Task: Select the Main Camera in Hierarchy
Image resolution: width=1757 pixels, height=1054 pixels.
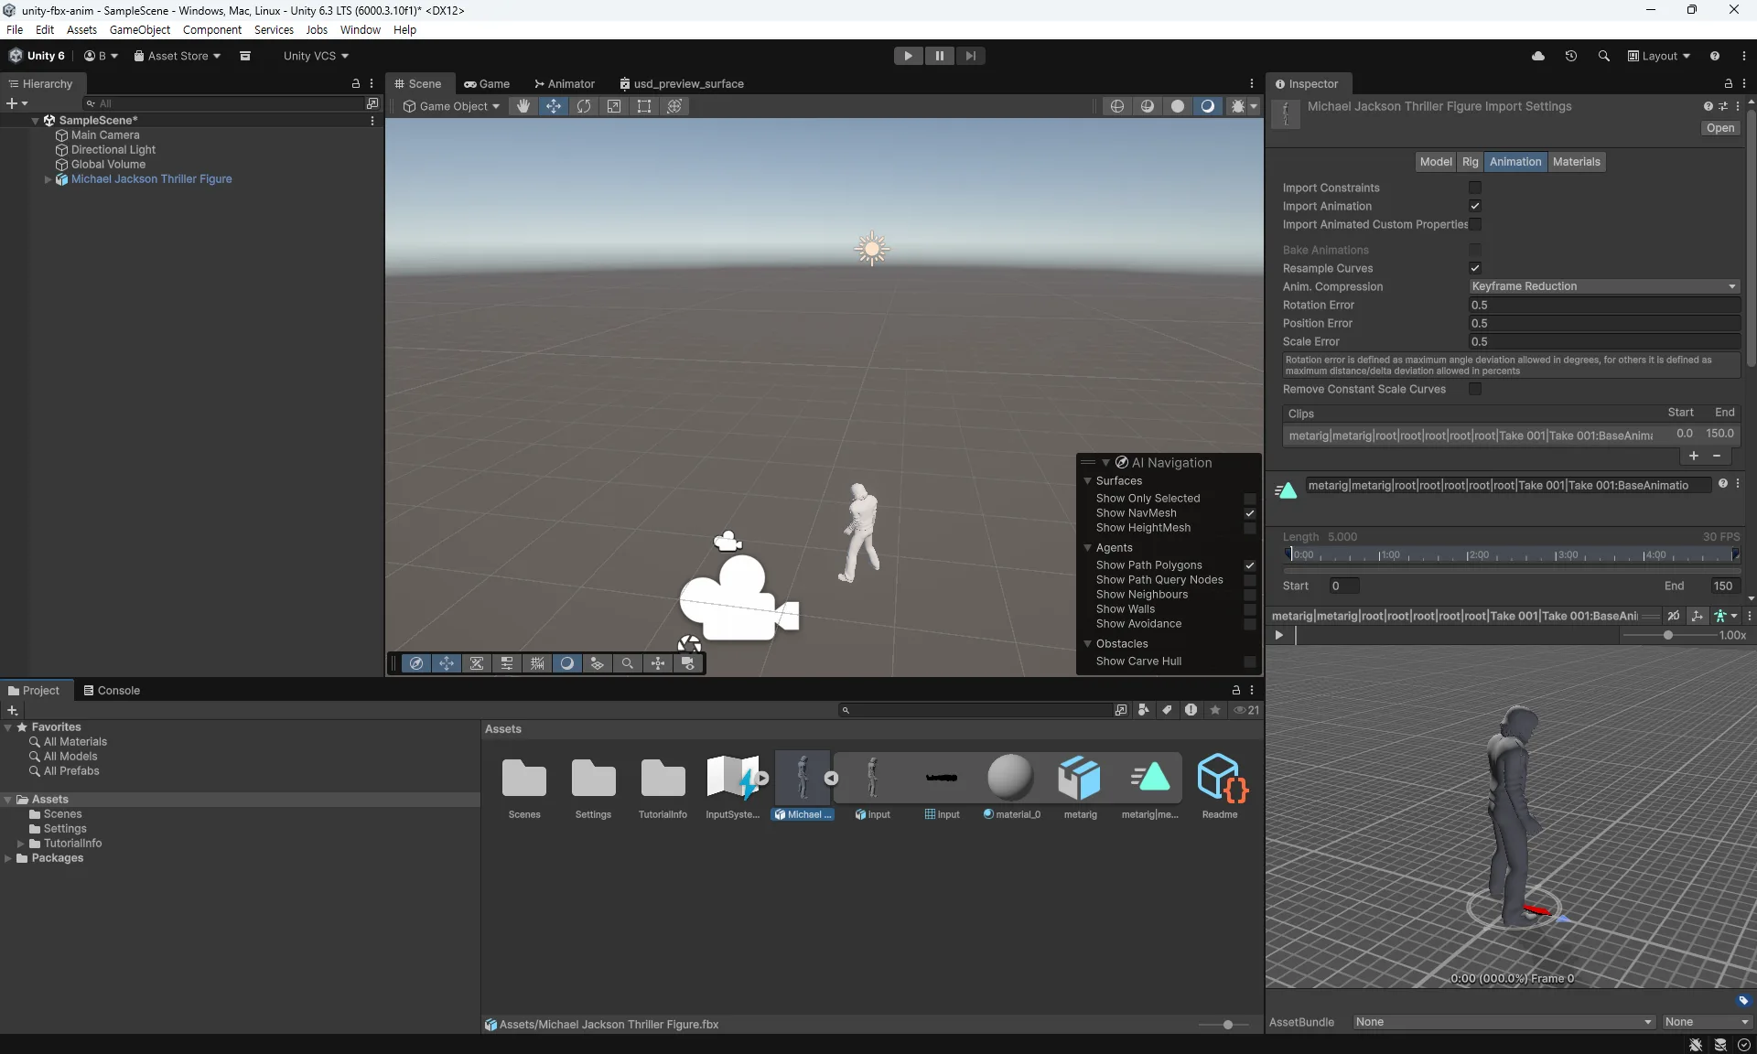Action: click(x=105, y=135)
